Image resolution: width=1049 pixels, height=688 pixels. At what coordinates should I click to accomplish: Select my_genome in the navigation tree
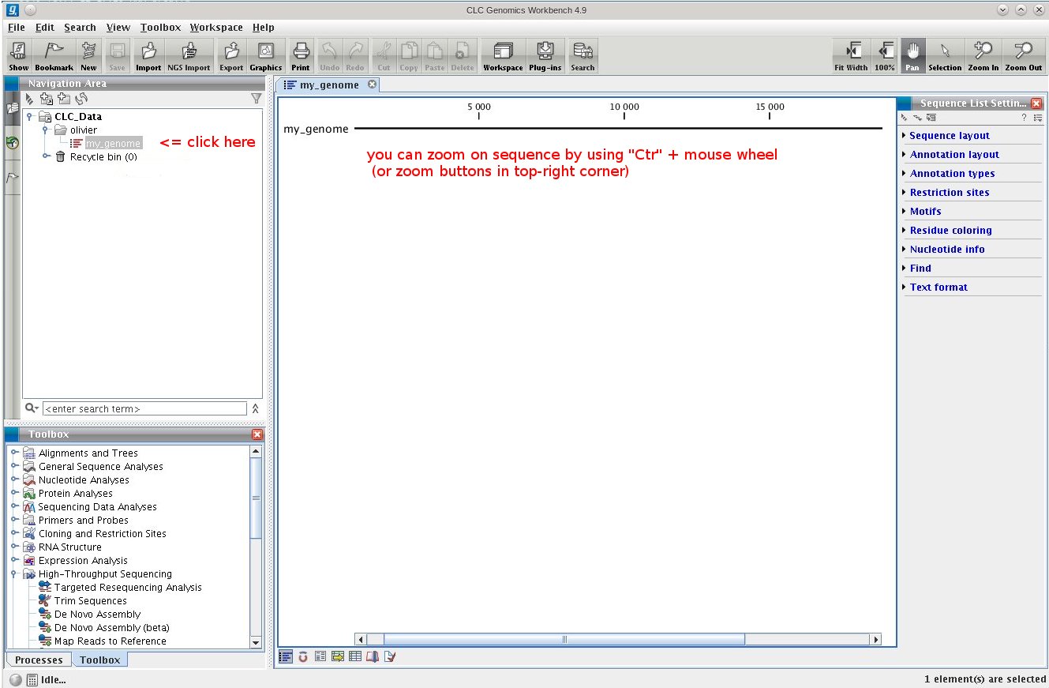pyautogui.click(x=113, y=144)
